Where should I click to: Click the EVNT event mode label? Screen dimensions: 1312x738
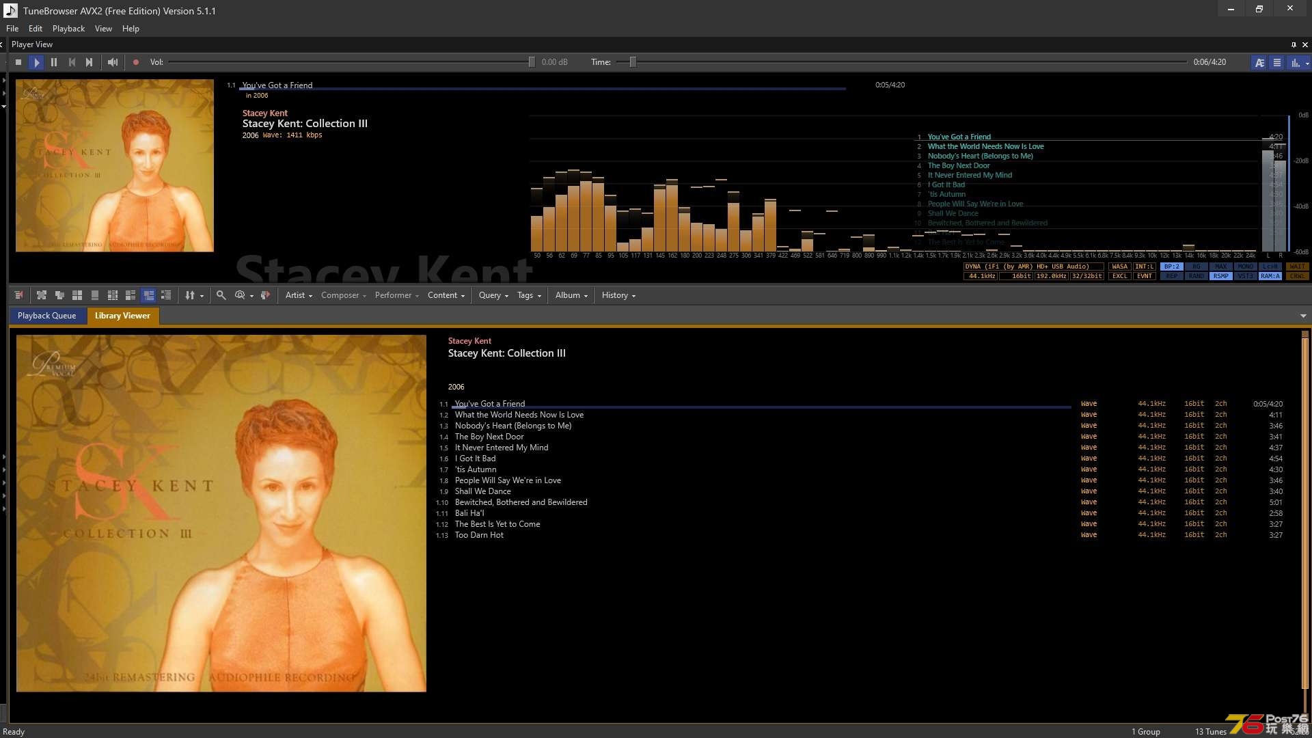[1144, 276]
